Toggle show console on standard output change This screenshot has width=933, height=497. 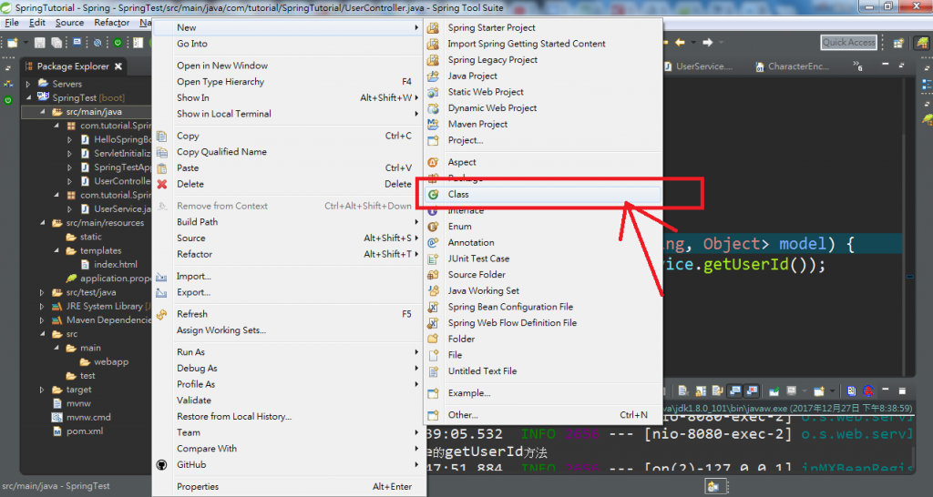click(735, 390)
